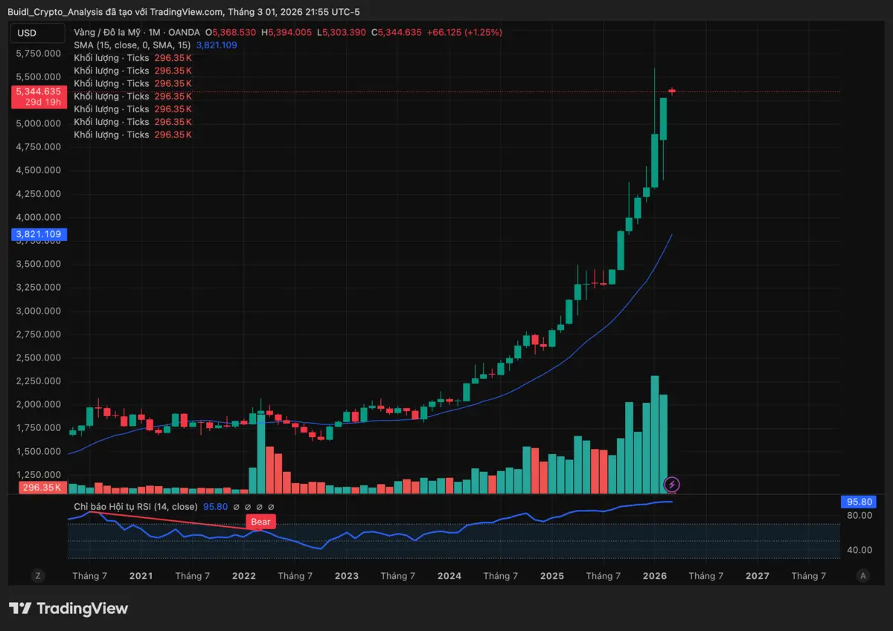Click the red 5,344.635 current price label

coord(38,92)
